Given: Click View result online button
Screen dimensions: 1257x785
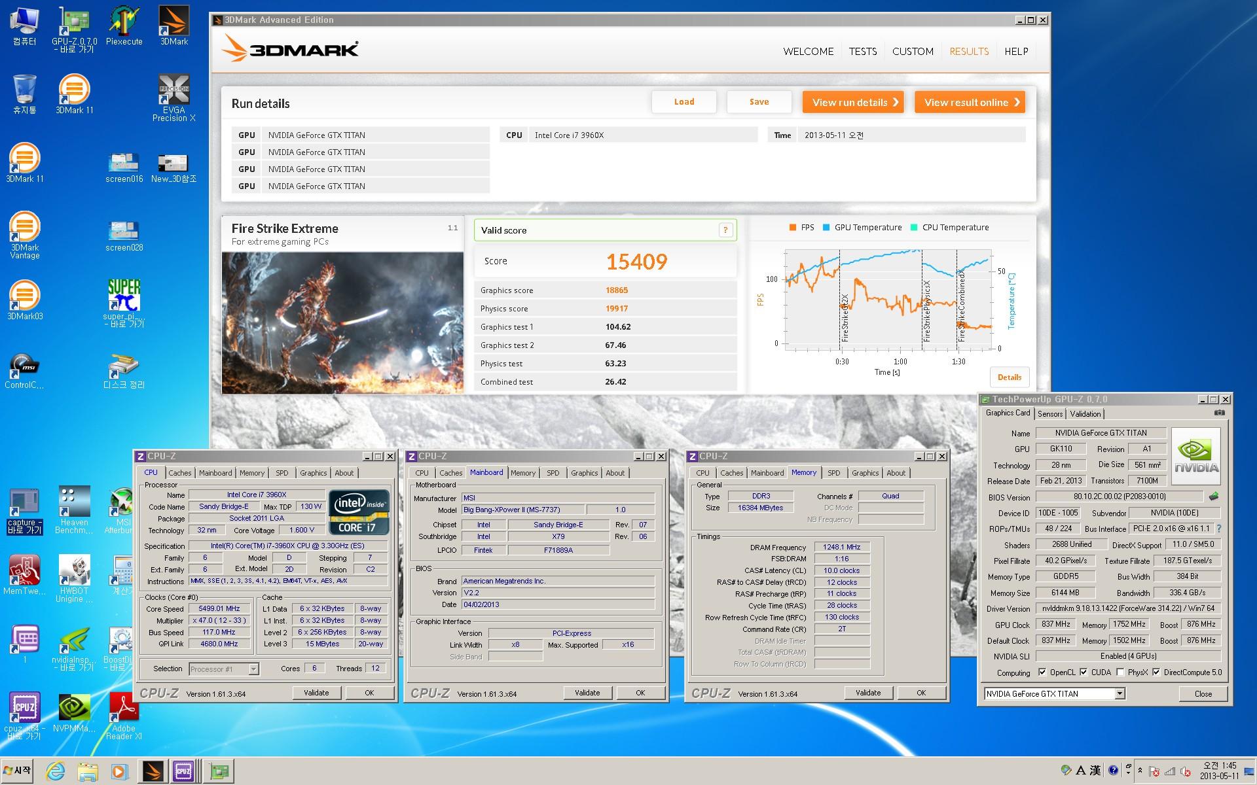Looking at the screenshot, I should 970,102.
